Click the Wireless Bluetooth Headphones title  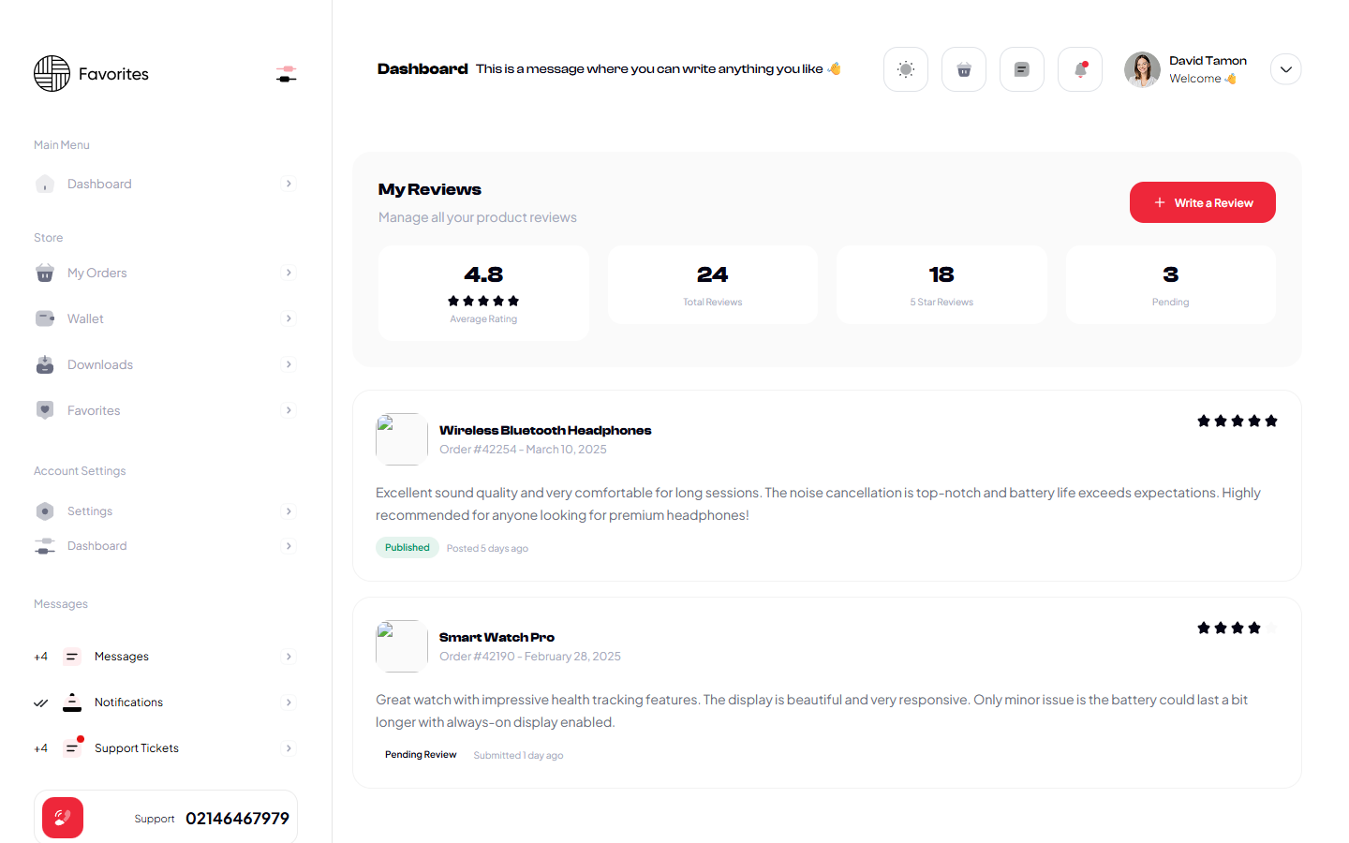(545, 430)
